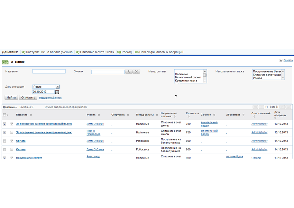Check the first Оплата row checkbox
The height and width of the screenshot is (208, 294).
click(4, 141)
